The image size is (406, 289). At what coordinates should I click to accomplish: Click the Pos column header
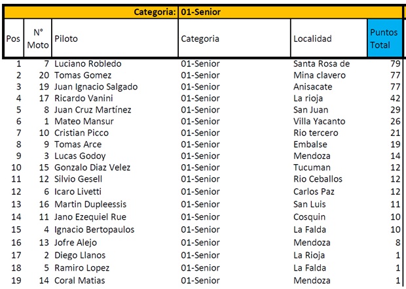(13, 39)
